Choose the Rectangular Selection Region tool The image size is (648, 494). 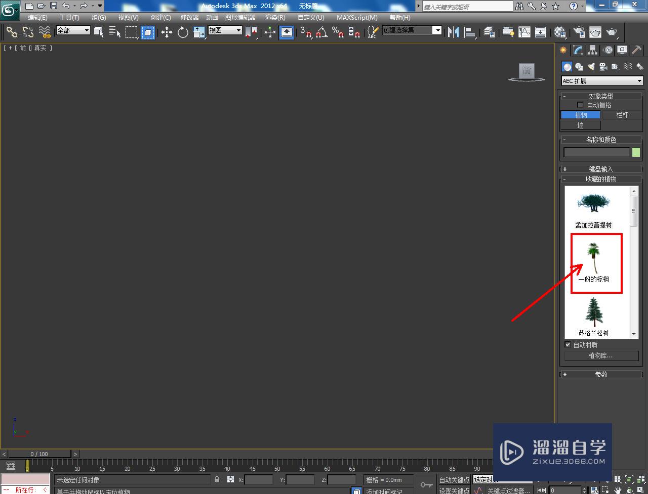[x=132, y=32]
